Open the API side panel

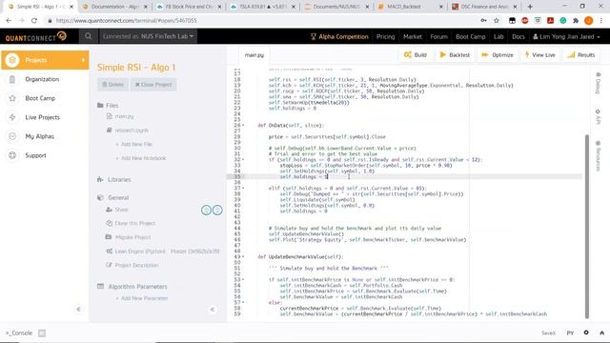(599, 117)
